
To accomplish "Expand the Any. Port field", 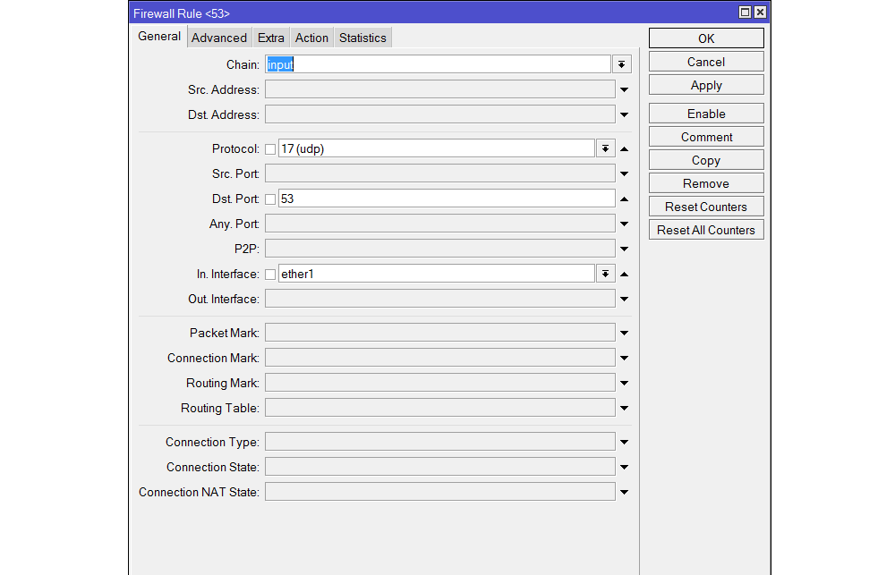I will click(x=625, y=224).
